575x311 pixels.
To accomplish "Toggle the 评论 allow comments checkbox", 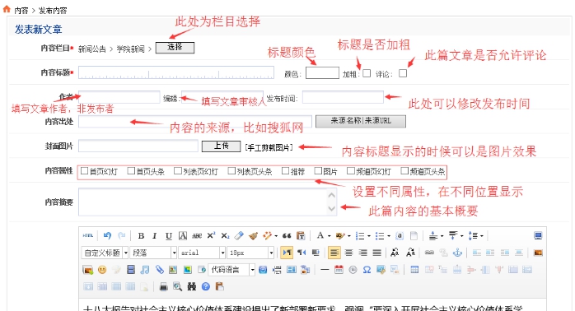I will pos(403,73).
